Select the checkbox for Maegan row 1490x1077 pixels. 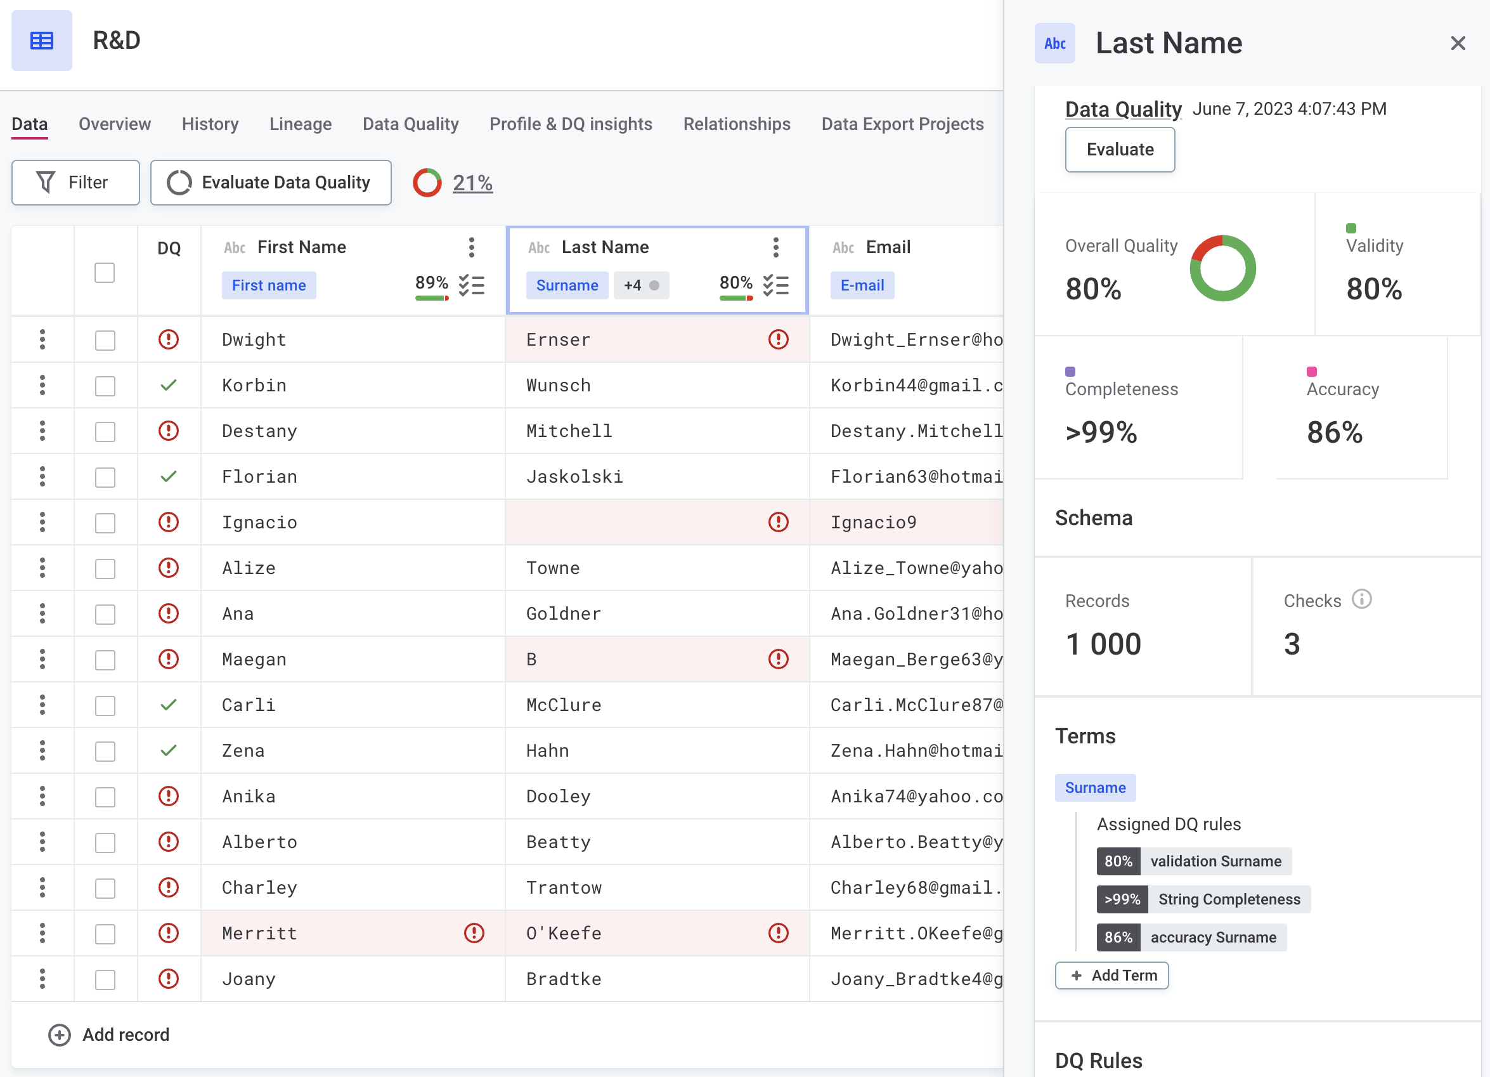tap(105, 660)
